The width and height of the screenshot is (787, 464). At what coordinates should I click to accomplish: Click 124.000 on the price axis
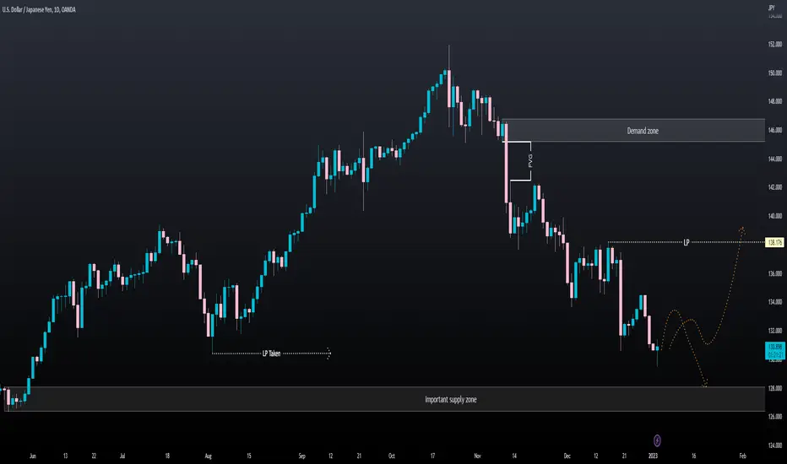775,445
